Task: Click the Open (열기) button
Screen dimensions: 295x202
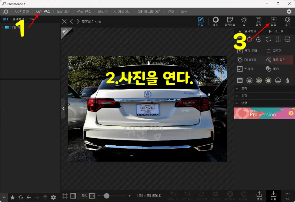Action: (259, 196)
